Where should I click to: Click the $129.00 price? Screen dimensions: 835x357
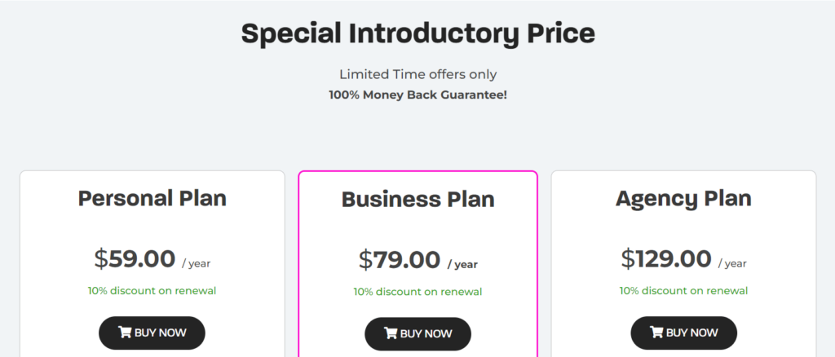[x=666, y=259]
